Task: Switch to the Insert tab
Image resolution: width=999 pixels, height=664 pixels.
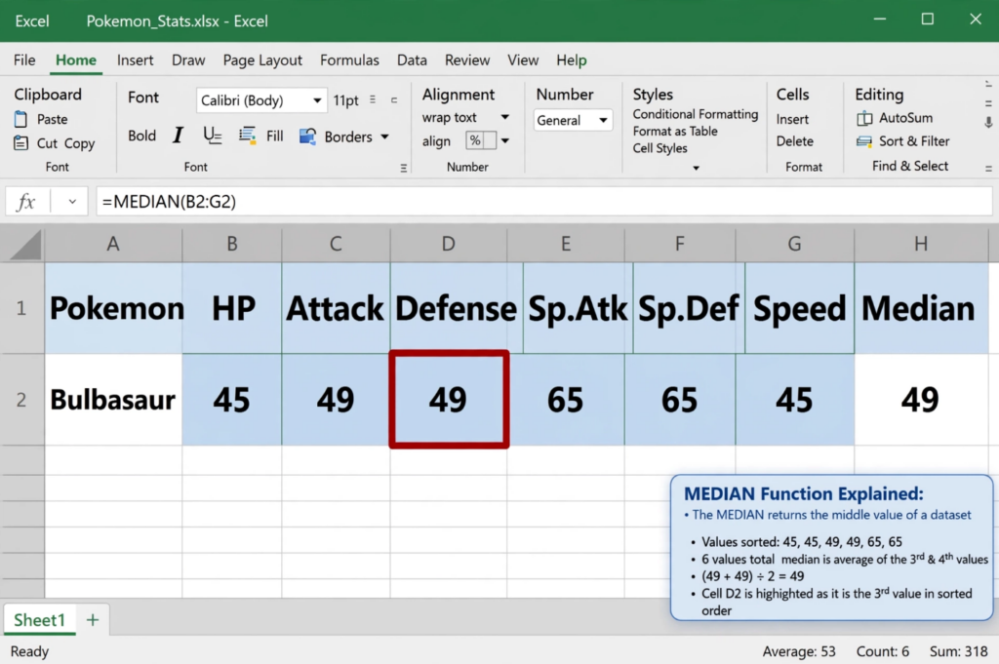Action: (135, 60)
